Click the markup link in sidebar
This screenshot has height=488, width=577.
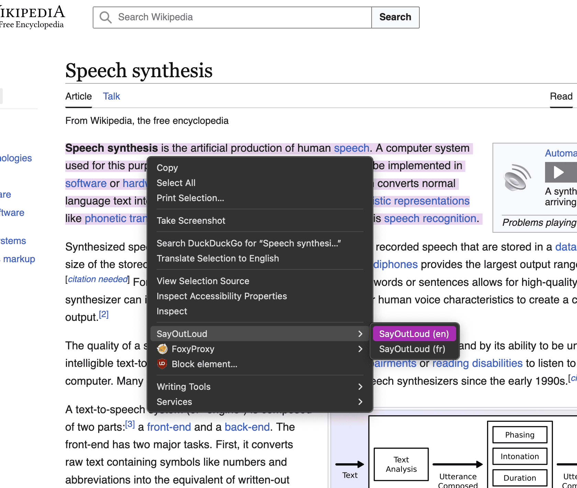pos(19,259)
